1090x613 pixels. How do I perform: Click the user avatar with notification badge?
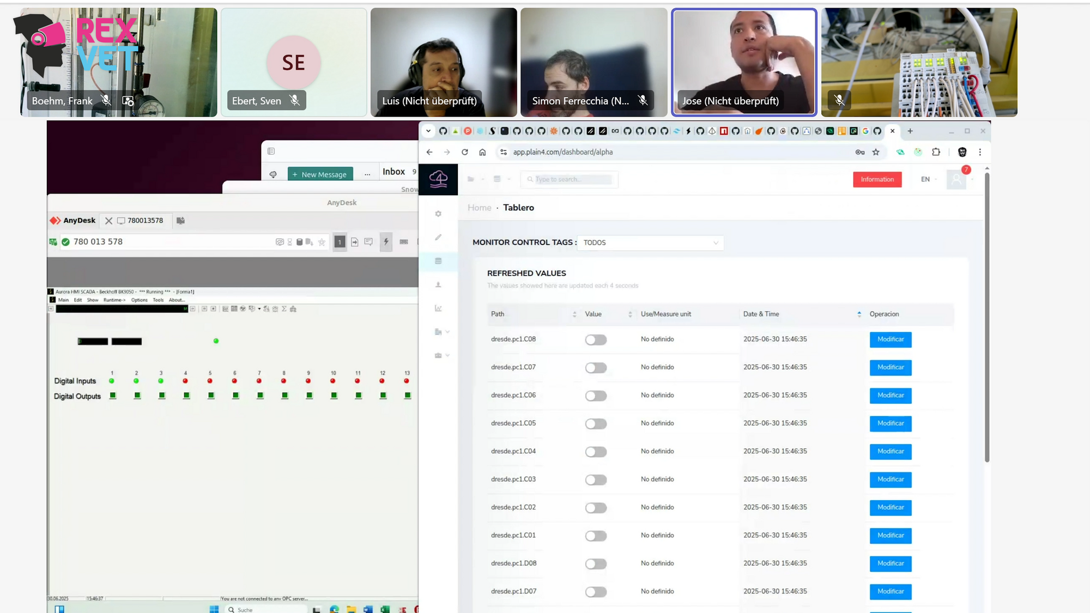pos(956,179)
